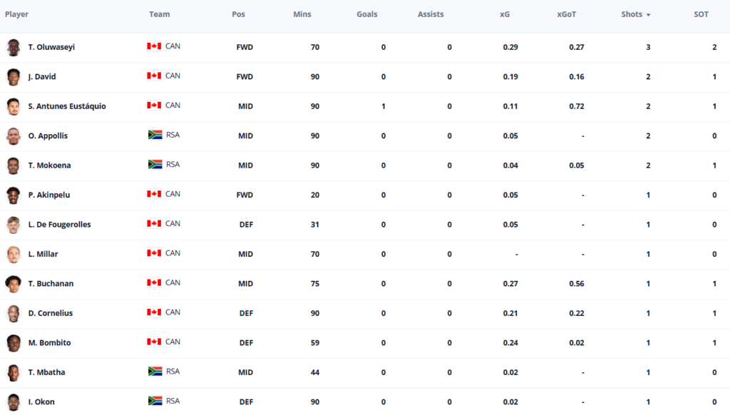730x415 pixels.
Task: Sort by the xGoT column header
Action: coord(567,14)
